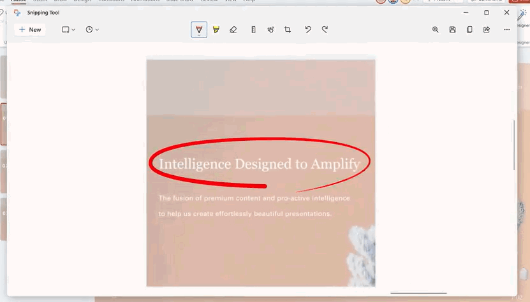Viewport: 530px width, 302px height.
Task: Toggle Touch writing mode
Action: [x=270, y=30]
